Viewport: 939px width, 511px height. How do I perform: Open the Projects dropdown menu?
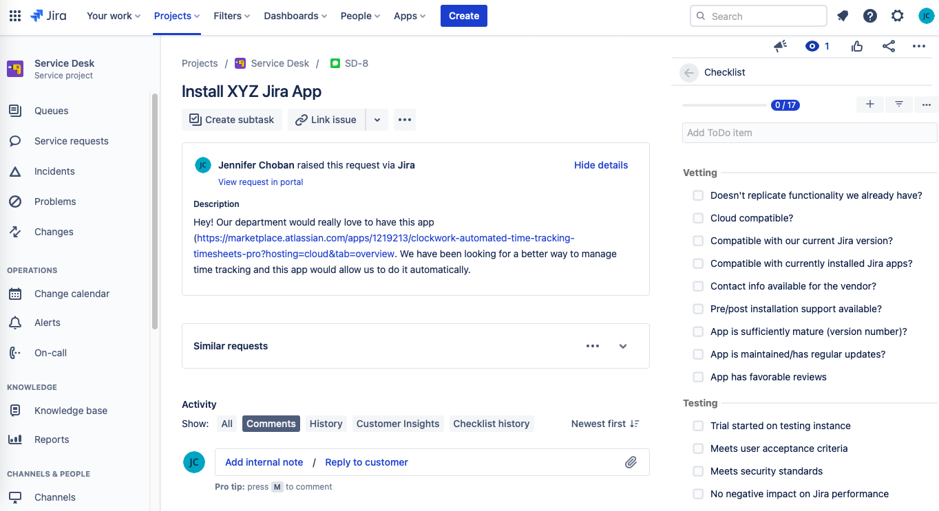point(177,16)
